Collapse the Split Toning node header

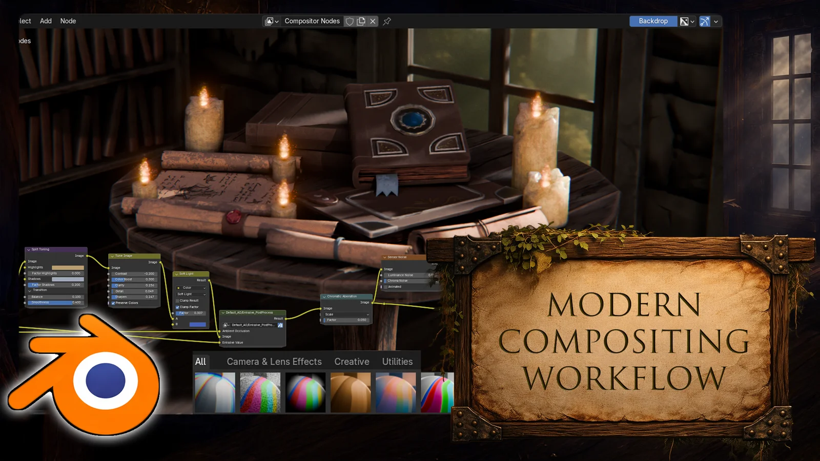point(29,249)
